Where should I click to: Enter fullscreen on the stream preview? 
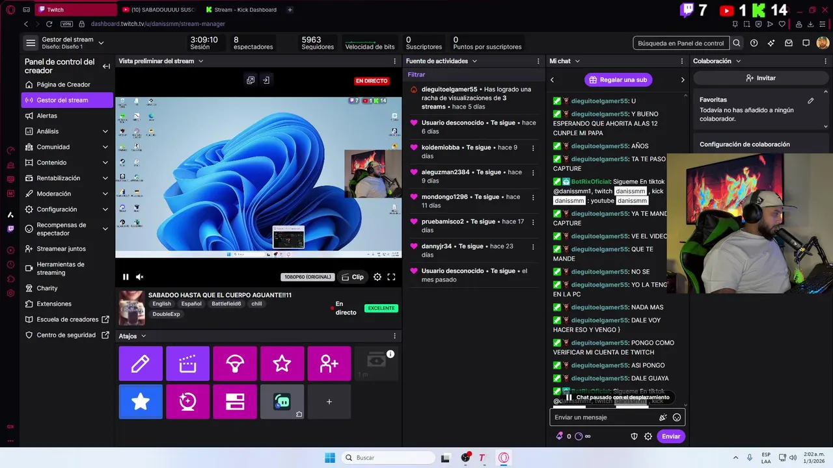tap(391, 277)
